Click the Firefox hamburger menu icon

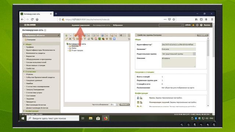click(x=212, y=19)
